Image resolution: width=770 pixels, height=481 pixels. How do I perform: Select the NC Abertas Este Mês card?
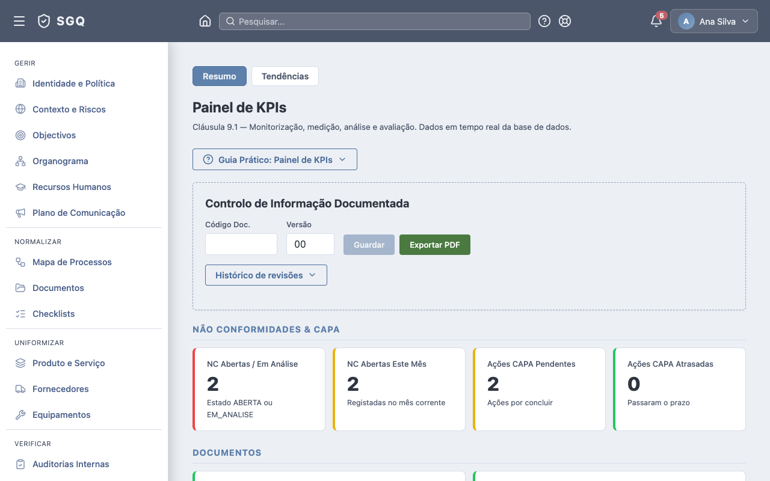[399, 390]
